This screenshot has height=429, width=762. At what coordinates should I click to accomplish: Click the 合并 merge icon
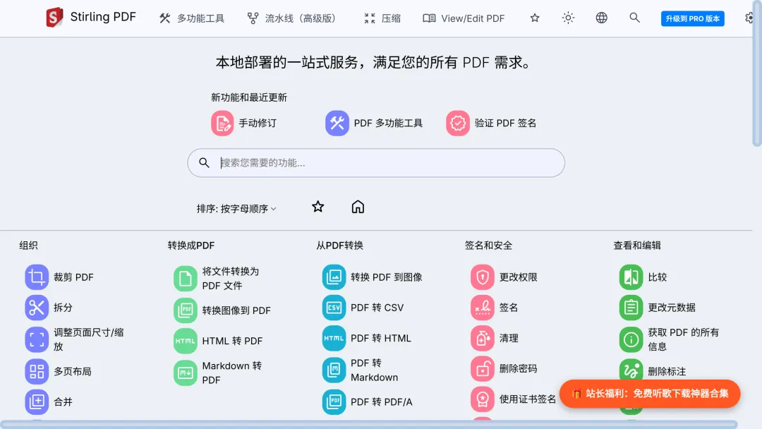[x=37, y=401]
